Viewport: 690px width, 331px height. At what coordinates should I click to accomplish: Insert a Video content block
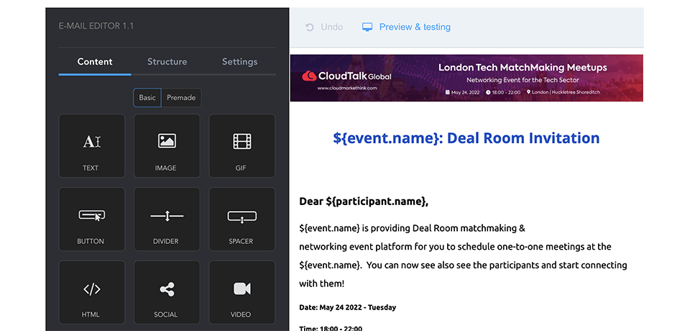241,293
